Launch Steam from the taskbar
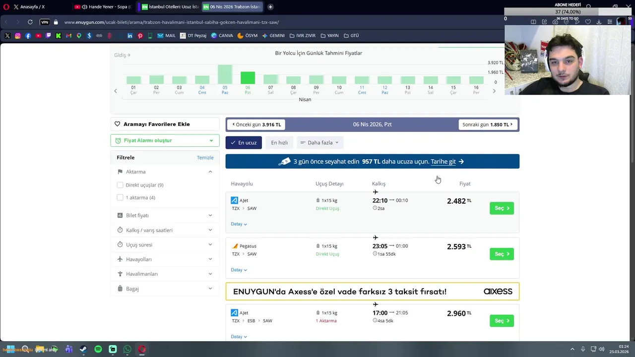635x357 pixels. [83, 349]
